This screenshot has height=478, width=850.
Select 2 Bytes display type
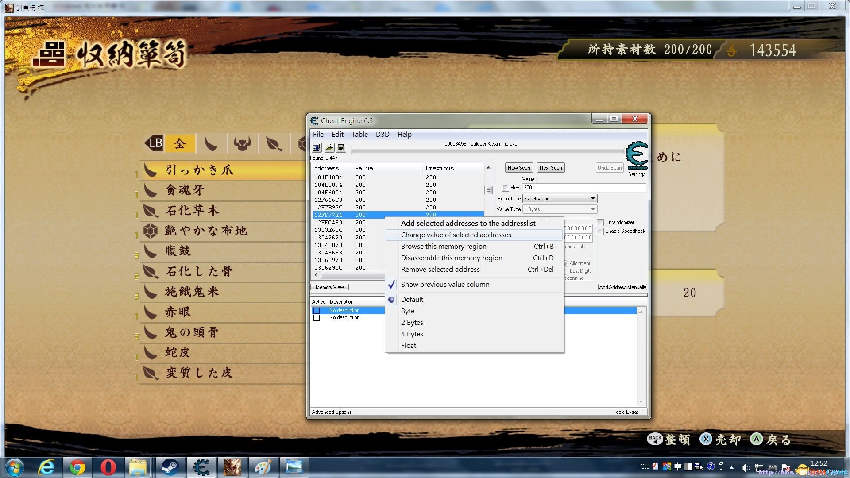474,323
